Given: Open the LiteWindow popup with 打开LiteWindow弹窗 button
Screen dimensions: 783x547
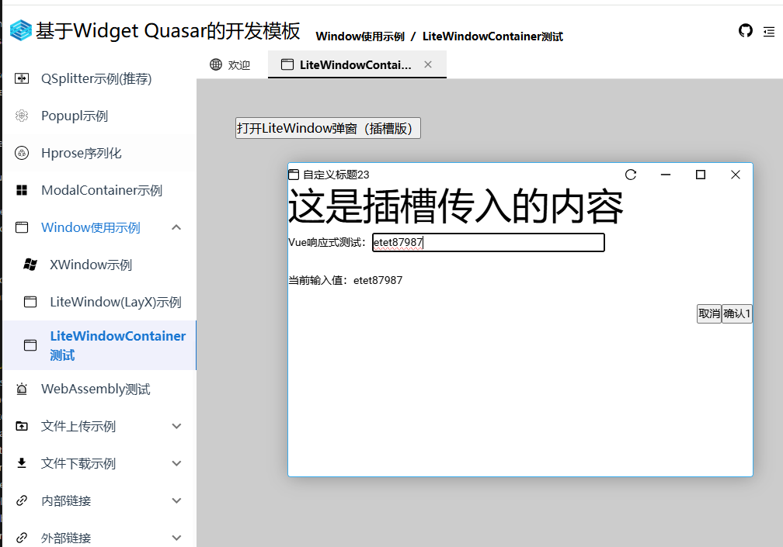Looking at the screenshot, I should [x=327, y=128].
